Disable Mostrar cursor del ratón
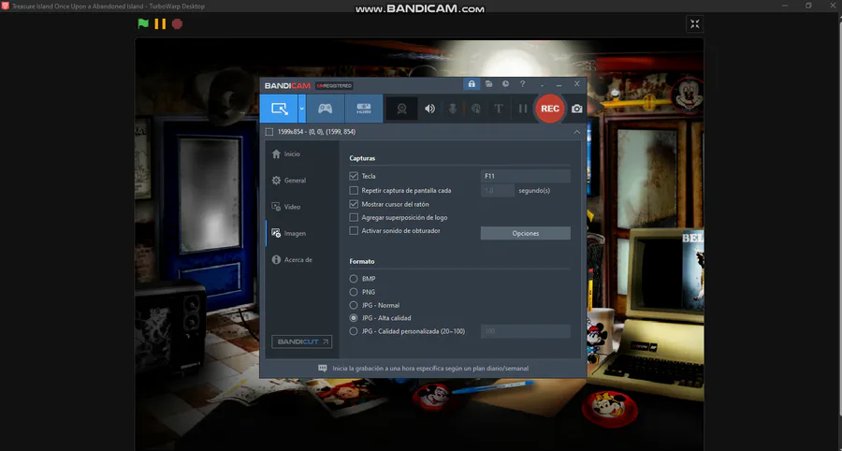The image size is (842, 451). tap(354, 204)
